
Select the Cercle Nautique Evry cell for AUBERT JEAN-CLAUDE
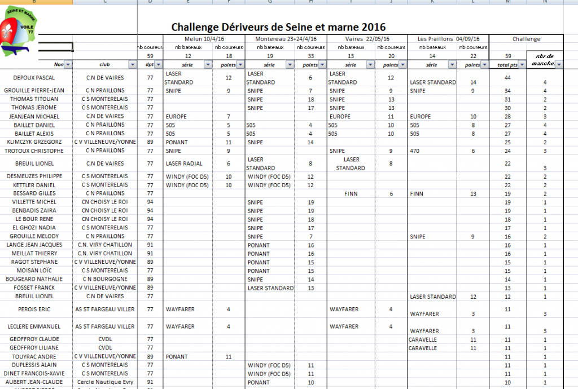coord(105,382)
